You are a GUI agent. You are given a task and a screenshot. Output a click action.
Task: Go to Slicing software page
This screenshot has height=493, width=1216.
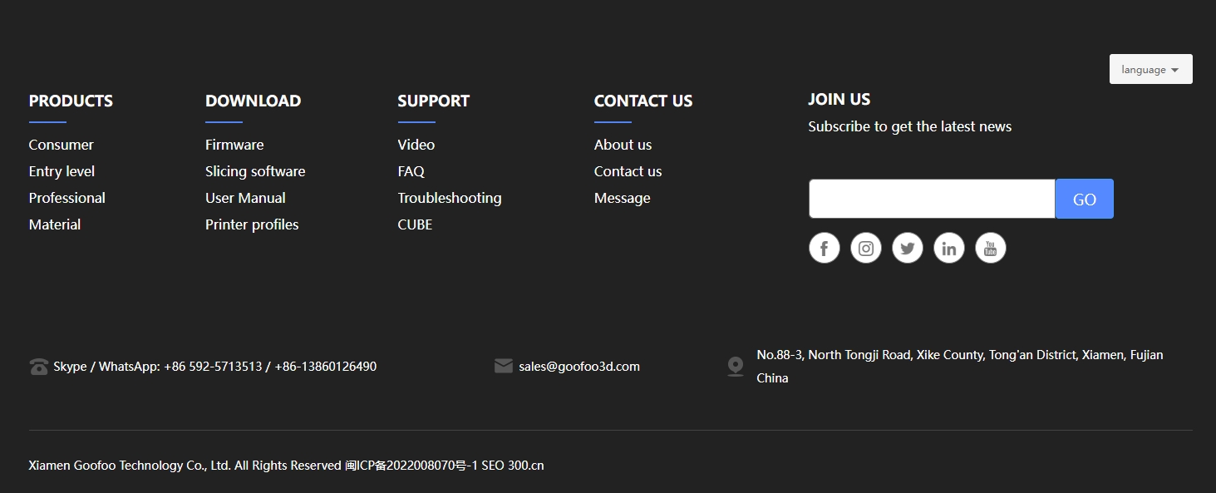255,171
